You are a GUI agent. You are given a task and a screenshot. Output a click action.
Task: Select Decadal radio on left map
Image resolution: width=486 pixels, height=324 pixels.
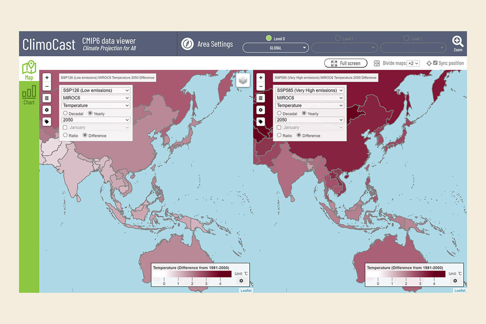tap(65, 114)
